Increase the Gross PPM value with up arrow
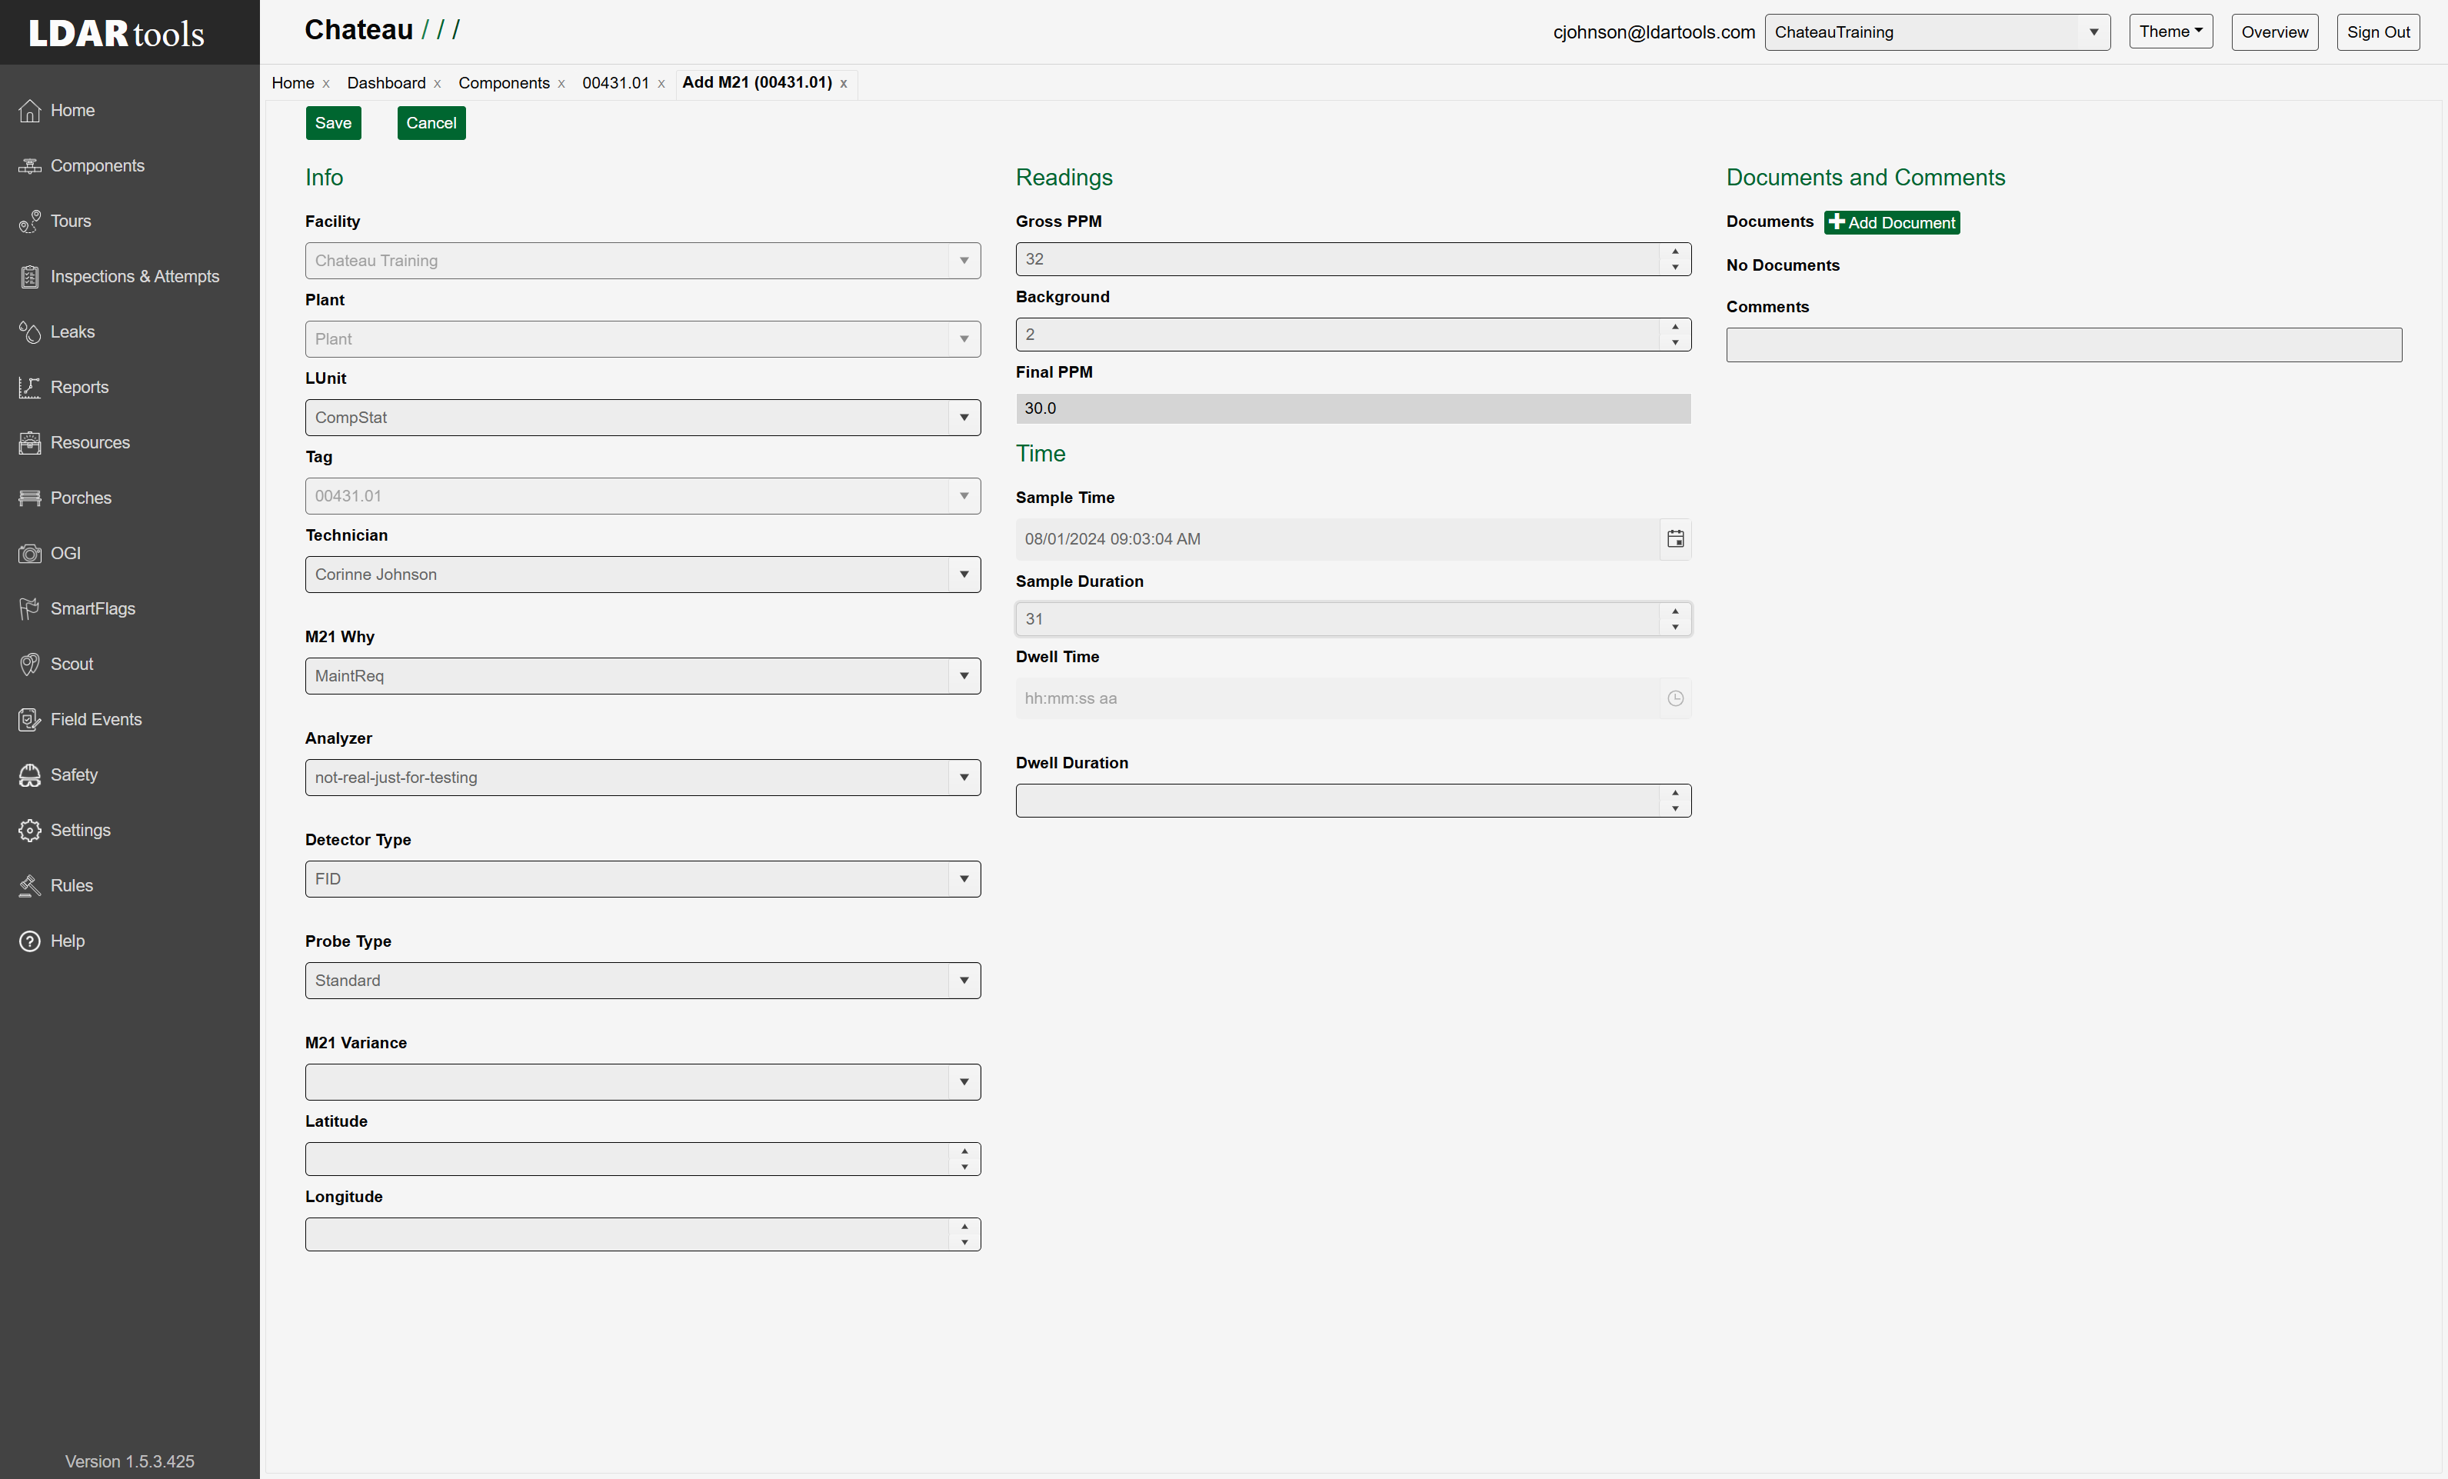 [1675, 251]
